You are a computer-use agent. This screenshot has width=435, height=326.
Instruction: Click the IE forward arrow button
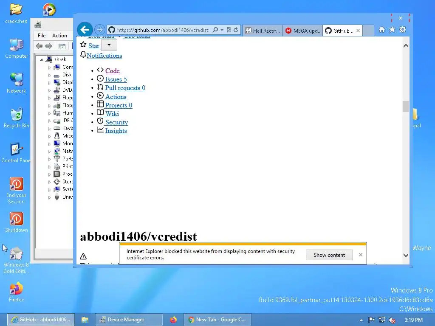coord(100,30)
